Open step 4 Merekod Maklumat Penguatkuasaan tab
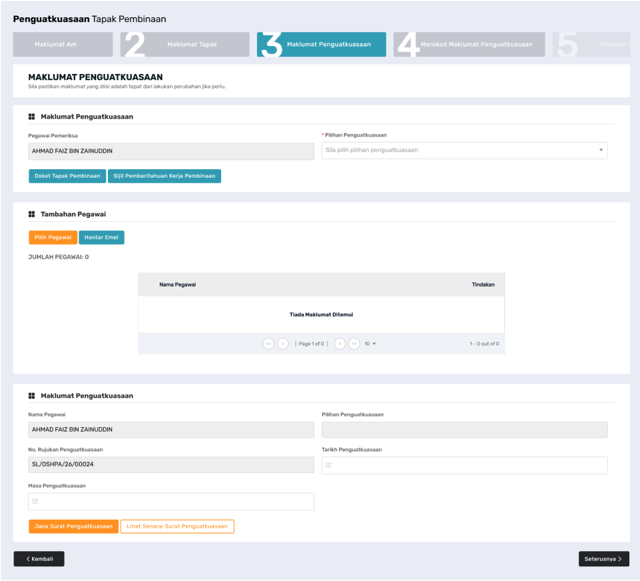Viewport: 640px width, 581px height. coord(469,44)
